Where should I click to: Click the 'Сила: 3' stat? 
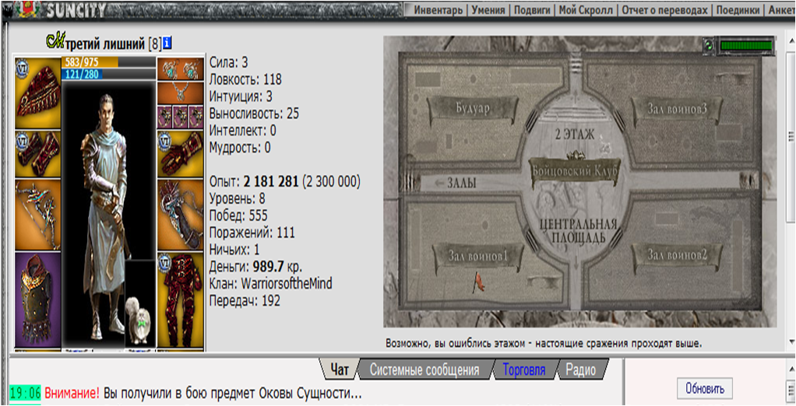pos(229,62)
